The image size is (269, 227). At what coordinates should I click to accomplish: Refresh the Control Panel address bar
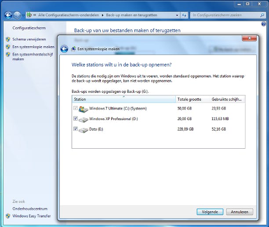184,15
